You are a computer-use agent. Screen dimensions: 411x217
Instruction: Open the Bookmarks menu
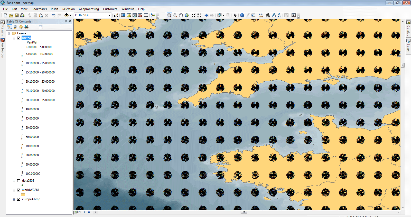click(x=39, y=9)
